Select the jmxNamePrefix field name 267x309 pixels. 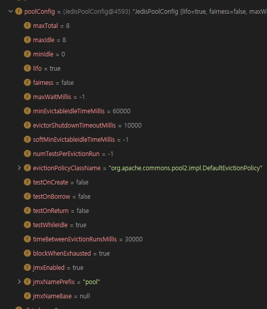click(x=54, y=282)
